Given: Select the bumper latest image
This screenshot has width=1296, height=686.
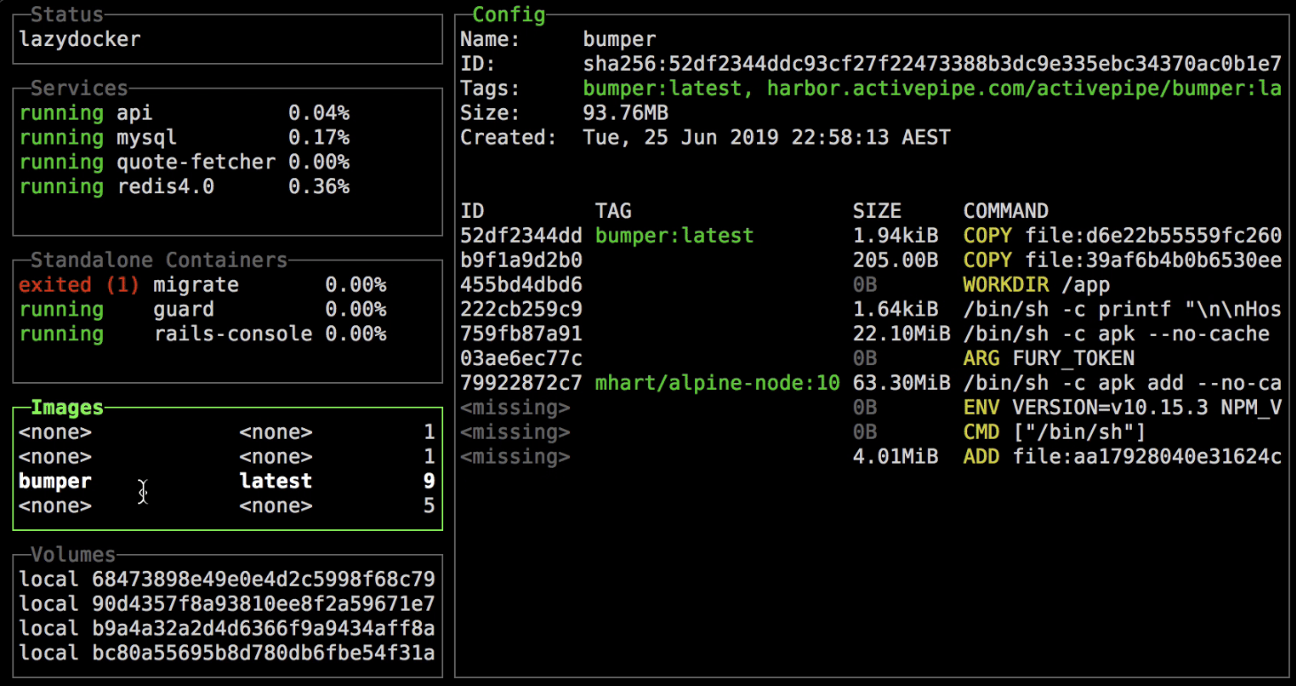Looking at the screenshot, I should [226, 481].
